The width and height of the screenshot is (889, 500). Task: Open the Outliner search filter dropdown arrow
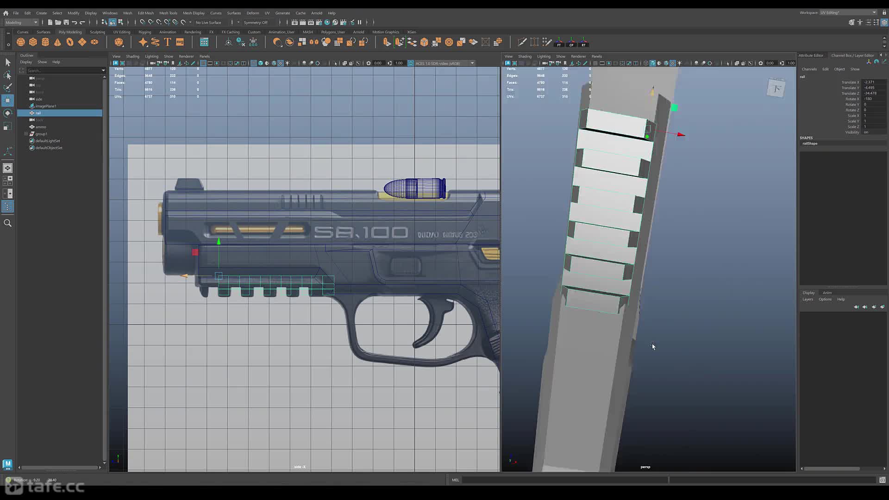[103, 71]
